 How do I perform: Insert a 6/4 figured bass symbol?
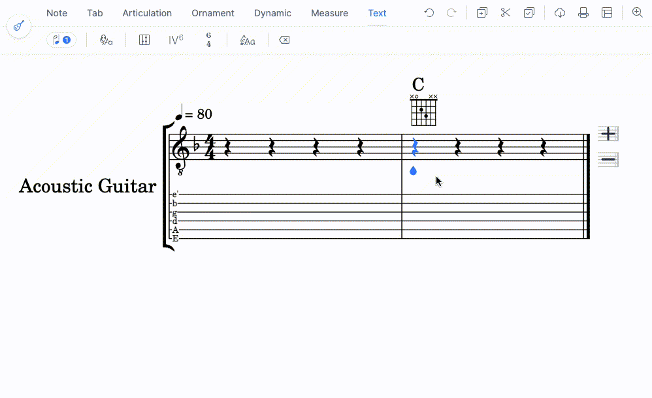pyautogui.click(x=208, y=39)
